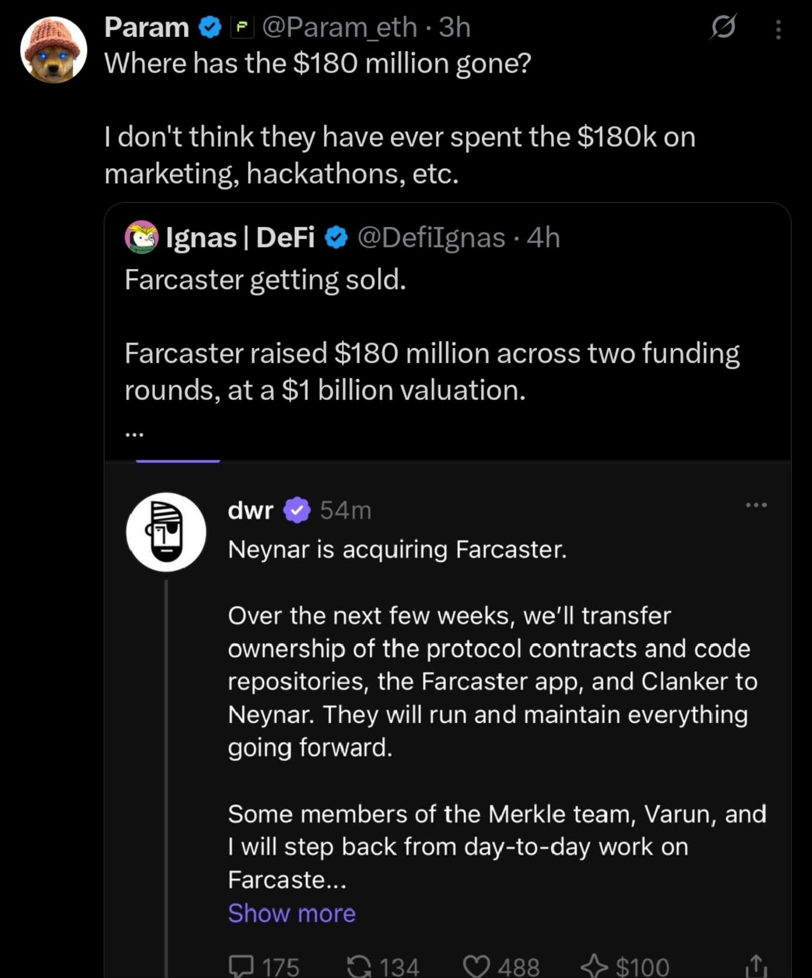Open the @Param_eth profile handle
Viewport: 812px width, 978px height.
(x=340, y=27)
